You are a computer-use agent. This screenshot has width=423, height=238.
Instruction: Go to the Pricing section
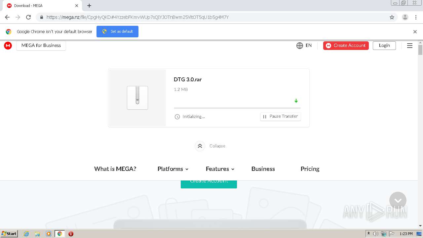coord(310,169)
